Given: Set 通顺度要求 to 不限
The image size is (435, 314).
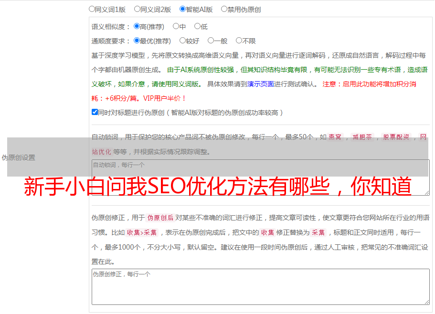Looking at the screenshot, I should 239,41.
